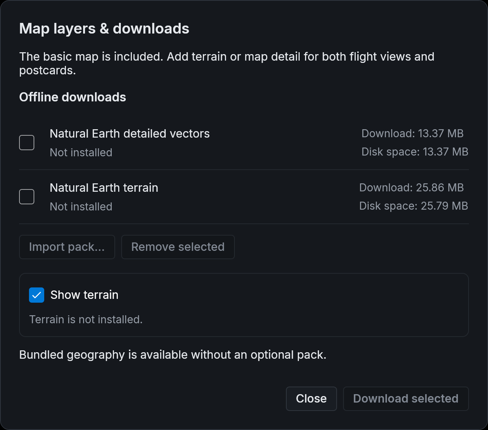The width and height of the screenshot is (488, 430).
Task: Click Not installed under detailed vectors
Action: 81,152
